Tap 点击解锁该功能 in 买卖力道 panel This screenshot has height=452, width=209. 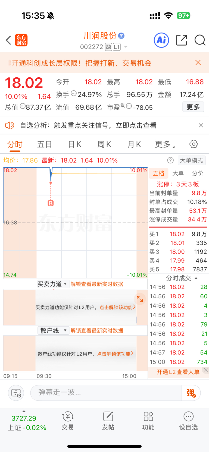(117, 307)
